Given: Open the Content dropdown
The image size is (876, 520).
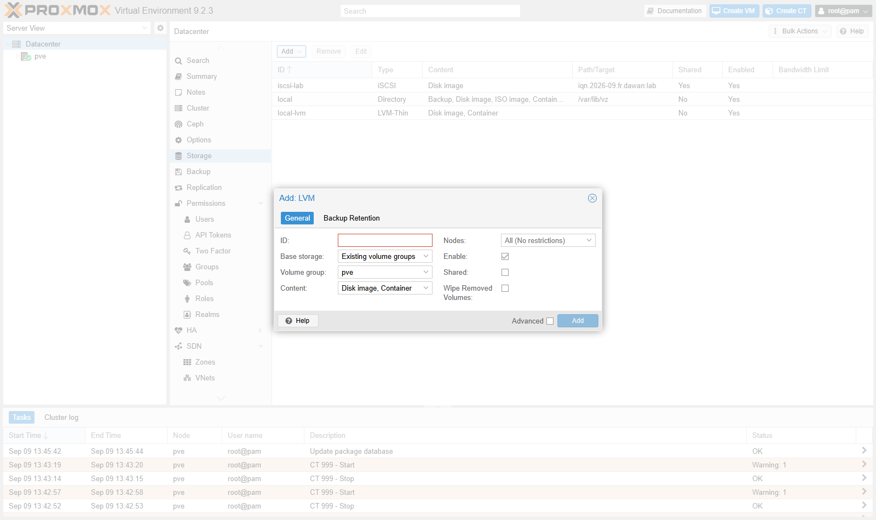Looking at the screenshot, I should 426,288.
